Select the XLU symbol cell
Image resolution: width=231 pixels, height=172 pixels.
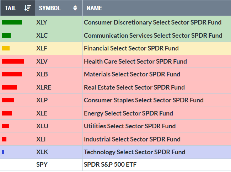pyautogui.click(x=42, y=126)
